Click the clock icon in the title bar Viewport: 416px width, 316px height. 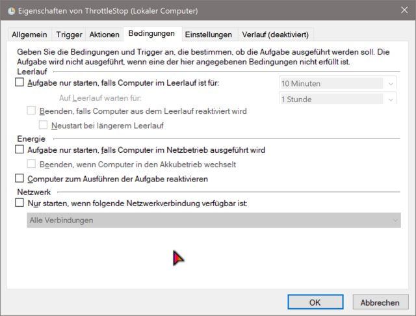(x=12, y=11)
